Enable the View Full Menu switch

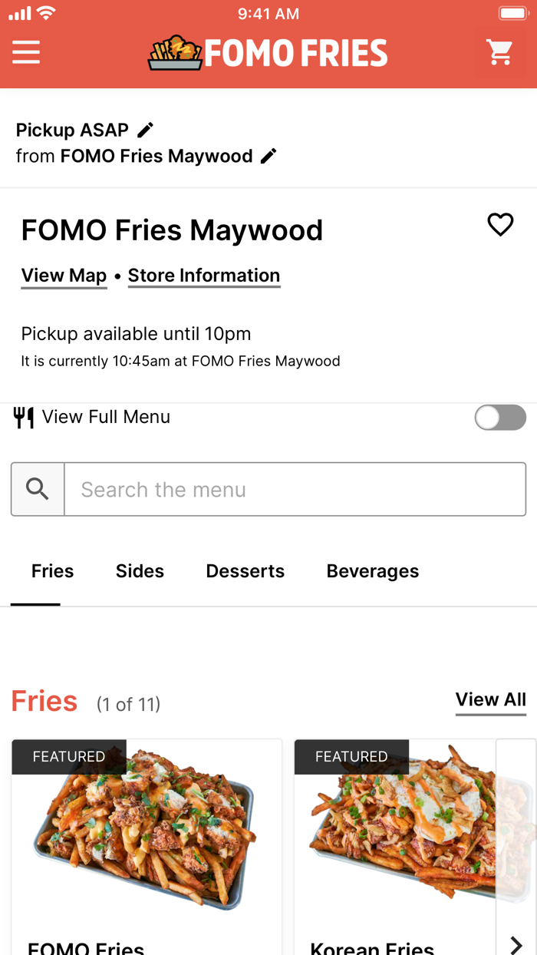click(x=500, y=417)
